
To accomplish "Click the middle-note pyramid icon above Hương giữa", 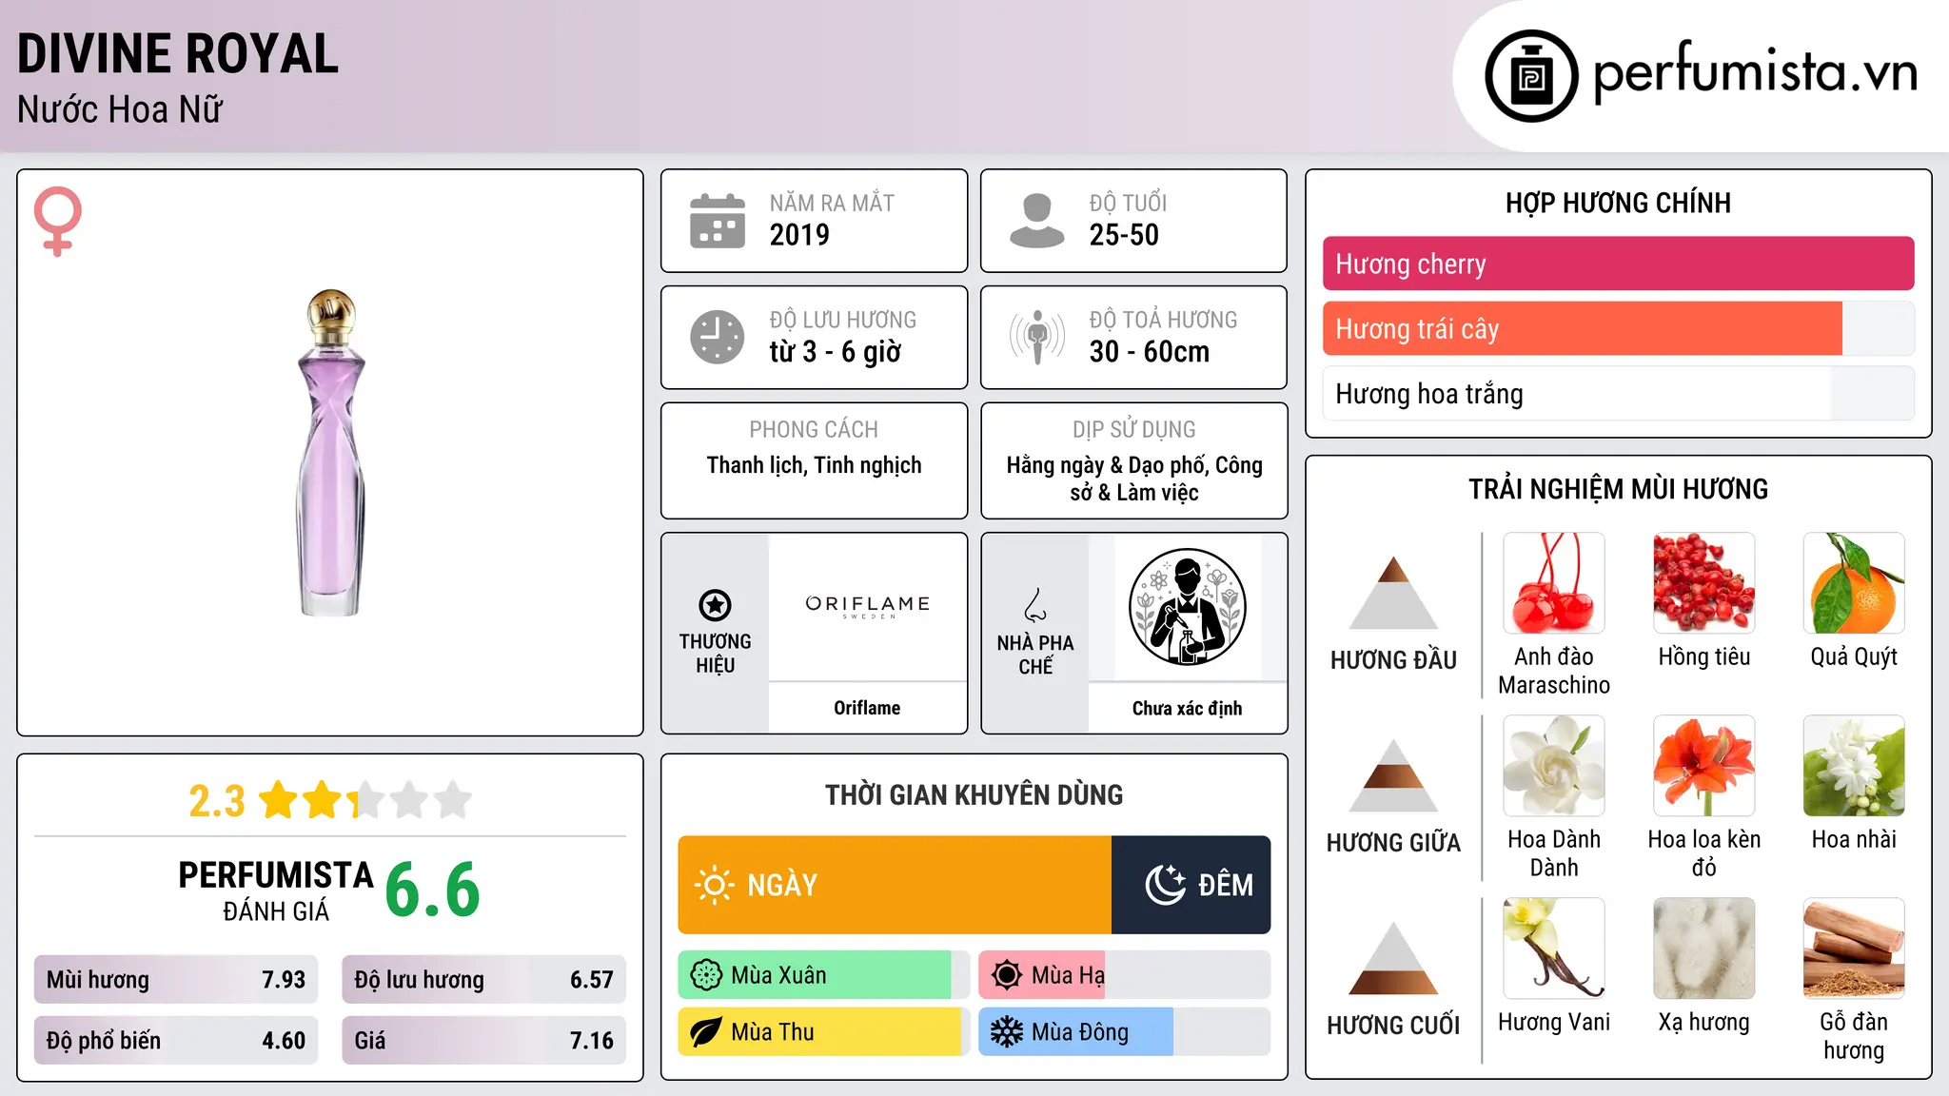I will pos(1393,775).
